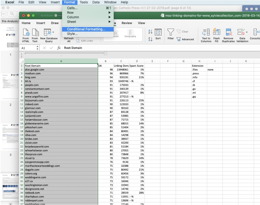Choose Conditional Formatting menu item
Viewport: 260px width, 205px height.
pyautogui.click(x=88, y=29)
